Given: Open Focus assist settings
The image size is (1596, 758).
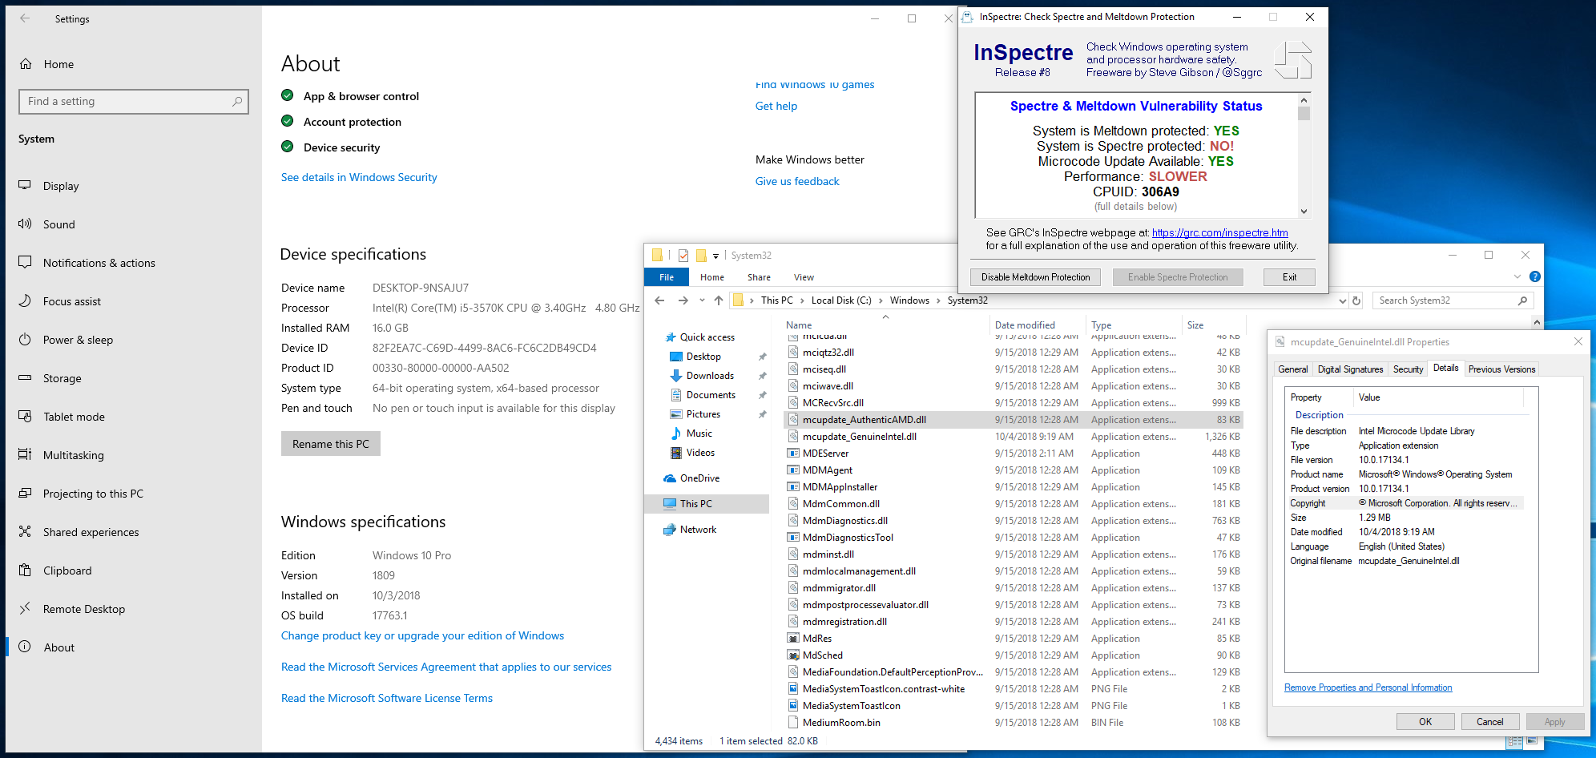Looking at the screenshot, I should (72, 301).
